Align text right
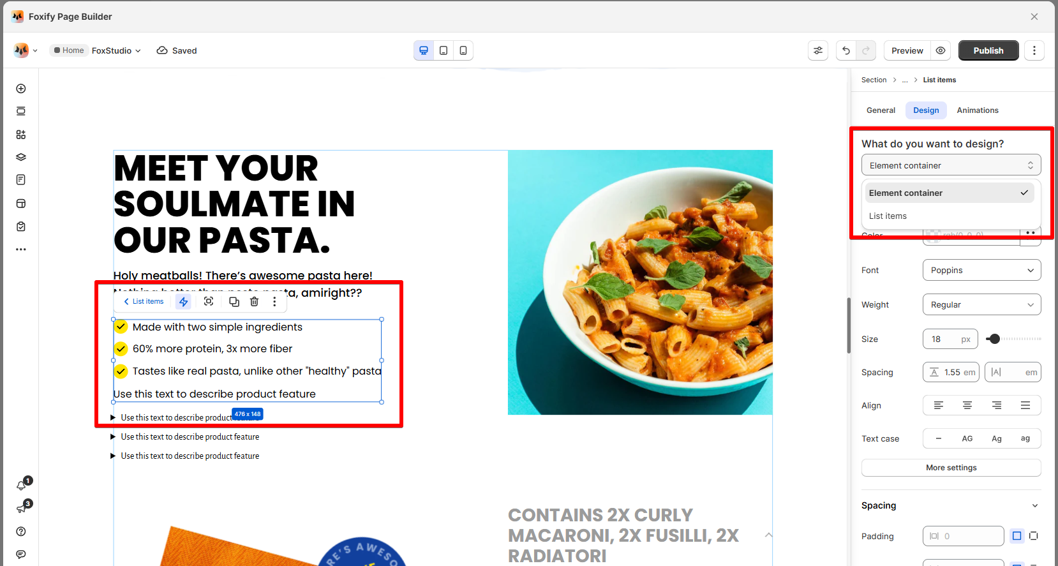 tap(997, 405)
